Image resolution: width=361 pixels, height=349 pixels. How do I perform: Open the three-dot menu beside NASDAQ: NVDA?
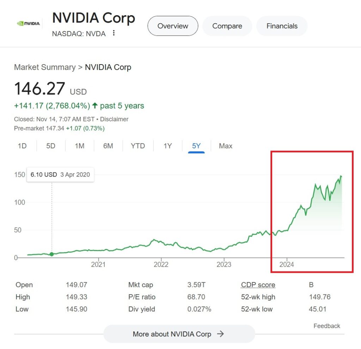(x=114, y=33)
